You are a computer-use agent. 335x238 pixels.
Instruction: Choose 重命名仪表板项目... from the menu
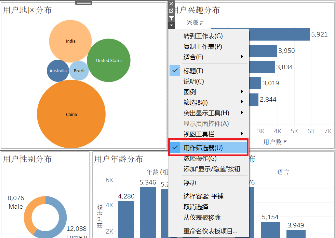point(209,231)
